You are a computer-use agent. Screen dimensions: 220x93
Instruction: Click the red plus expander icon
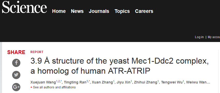coord(31,87)
